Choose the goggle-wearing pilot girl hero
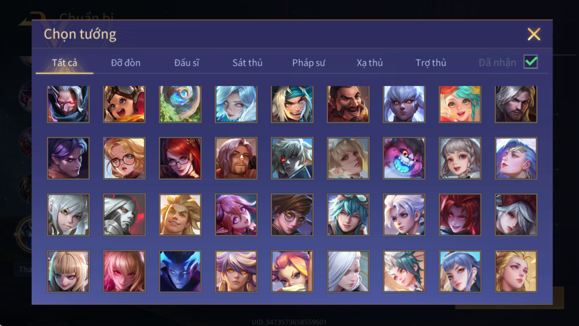Viewport: 579px width, 326px height. (x=124, y=104)
